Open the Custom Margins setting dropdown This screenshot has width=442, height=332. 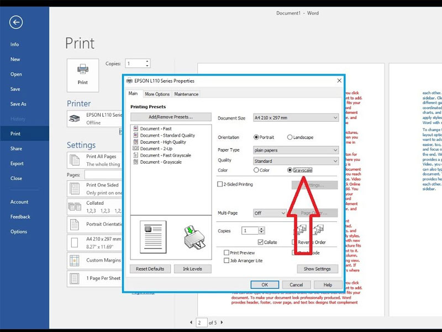point(94,260)
